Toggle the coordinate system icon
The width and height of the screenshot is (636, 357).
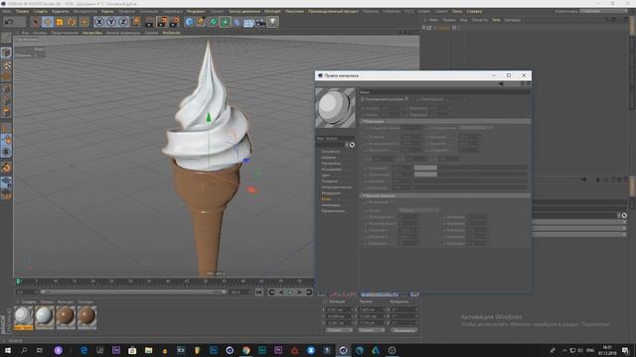135,22
